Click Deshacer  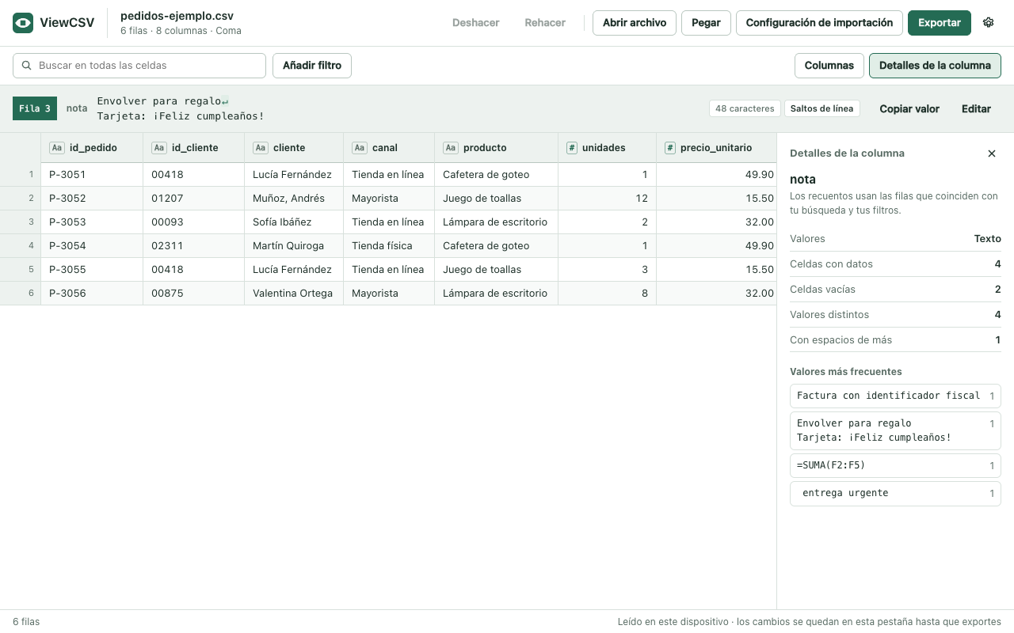(476, 23)
